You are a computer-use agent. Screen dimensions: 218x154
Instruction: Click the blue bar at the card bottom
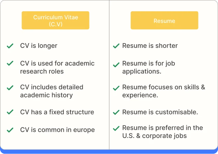click(109, 152)
